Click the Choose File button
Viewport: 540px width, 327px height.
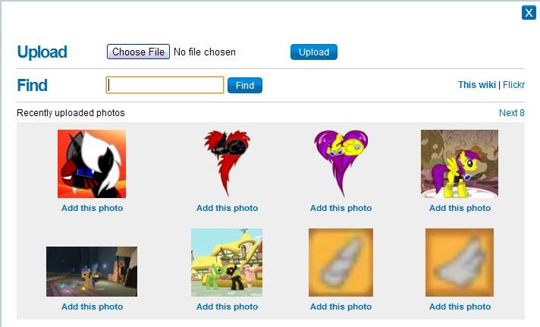tap(138, 52)
